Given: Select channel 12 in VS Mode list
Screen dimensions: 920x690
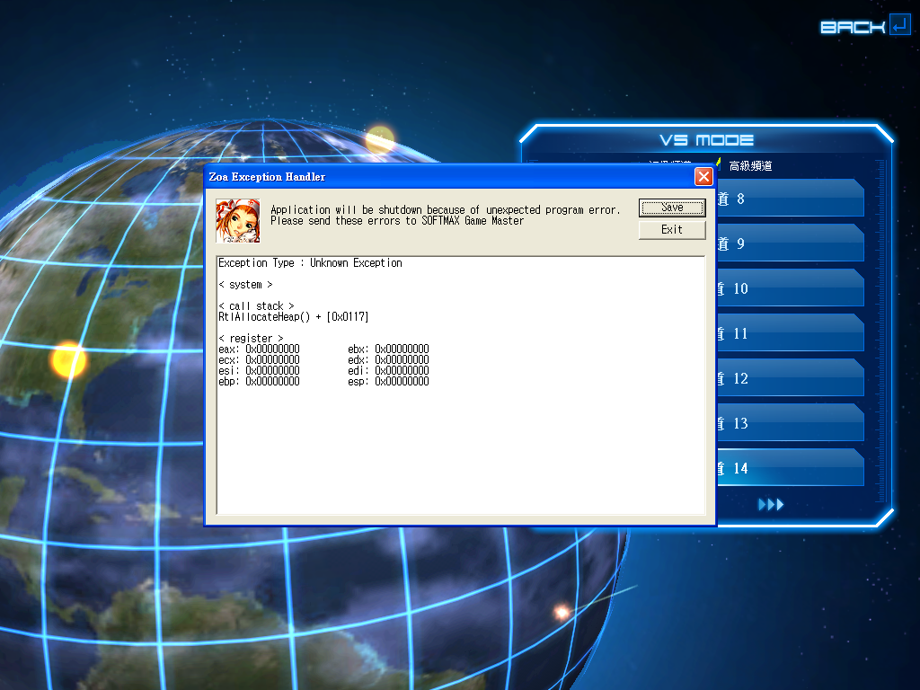Looking at the screenshot, I should (790, 378).
